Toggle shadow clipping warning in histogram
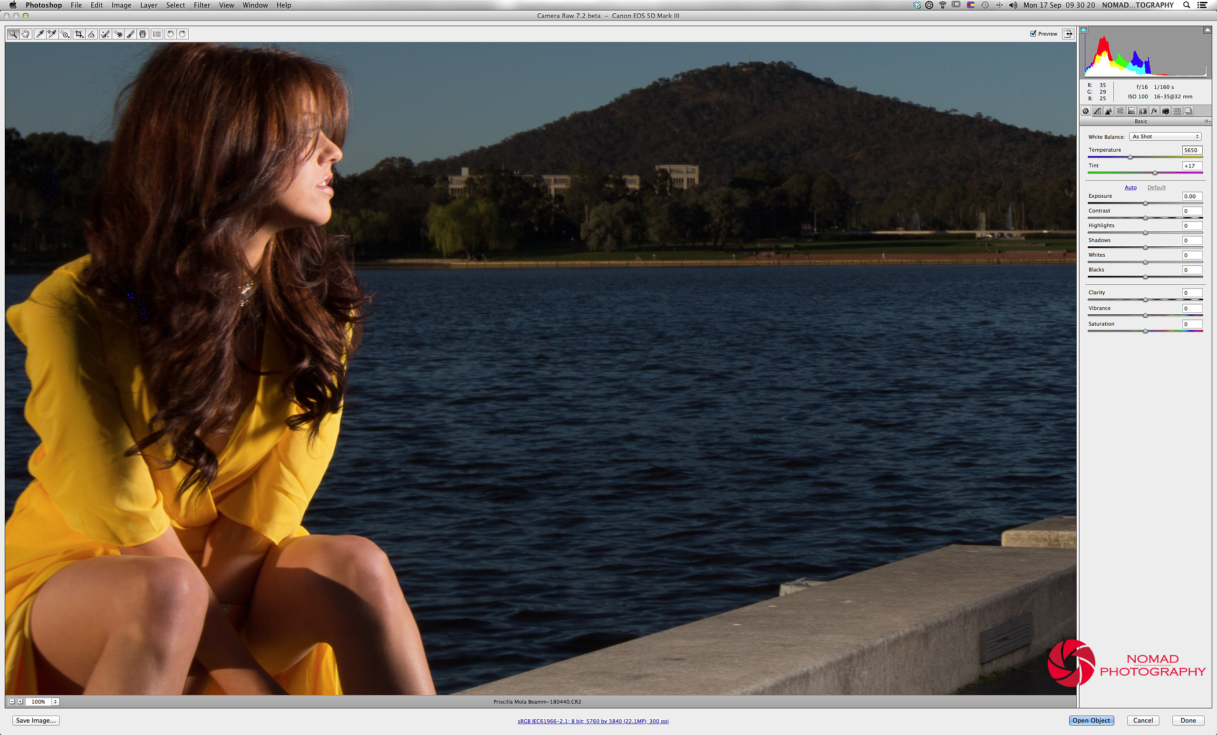 tap(1083, 30)
